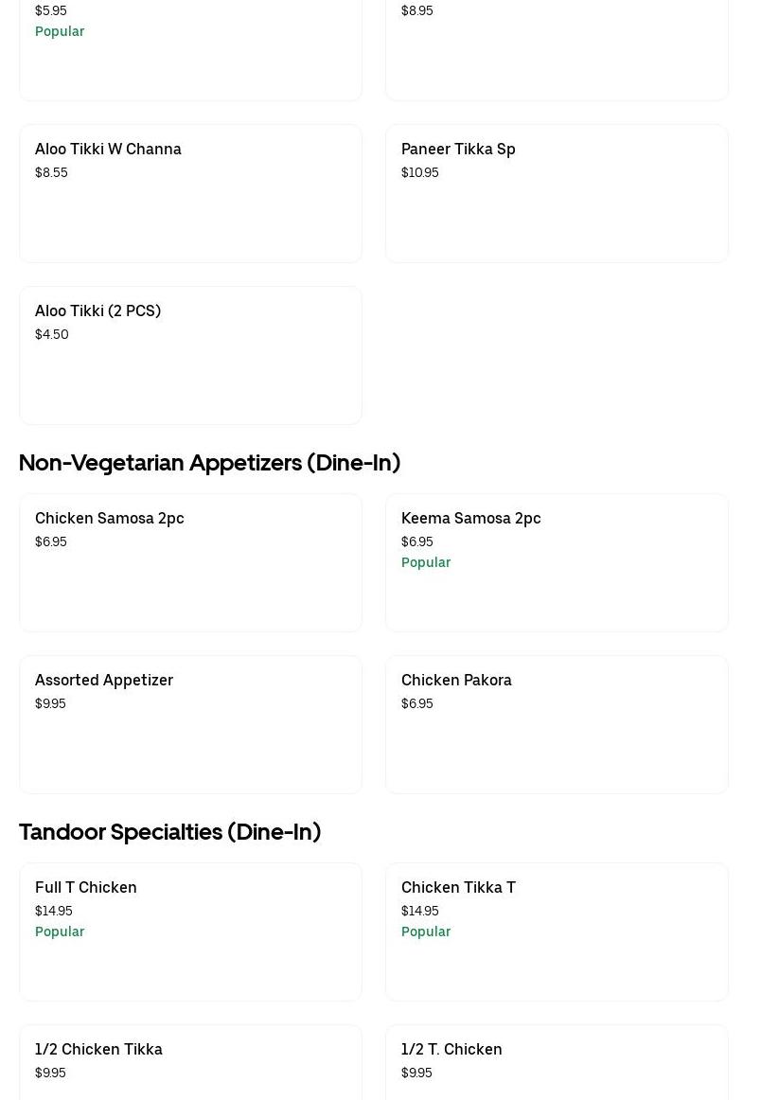Select the 1/2 Chicken Tikka item
This screenshot has width=761, height=1100.
click(190, 1065)
